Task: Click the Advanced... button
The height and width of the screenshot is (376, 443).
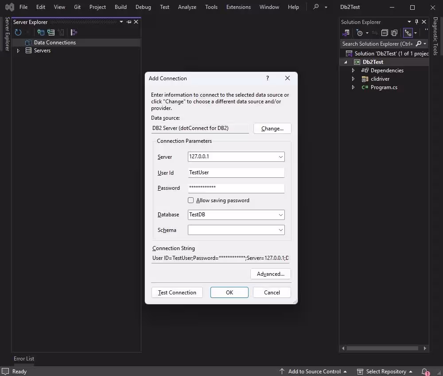Action: pyautogui.click(x=271, y=274)
